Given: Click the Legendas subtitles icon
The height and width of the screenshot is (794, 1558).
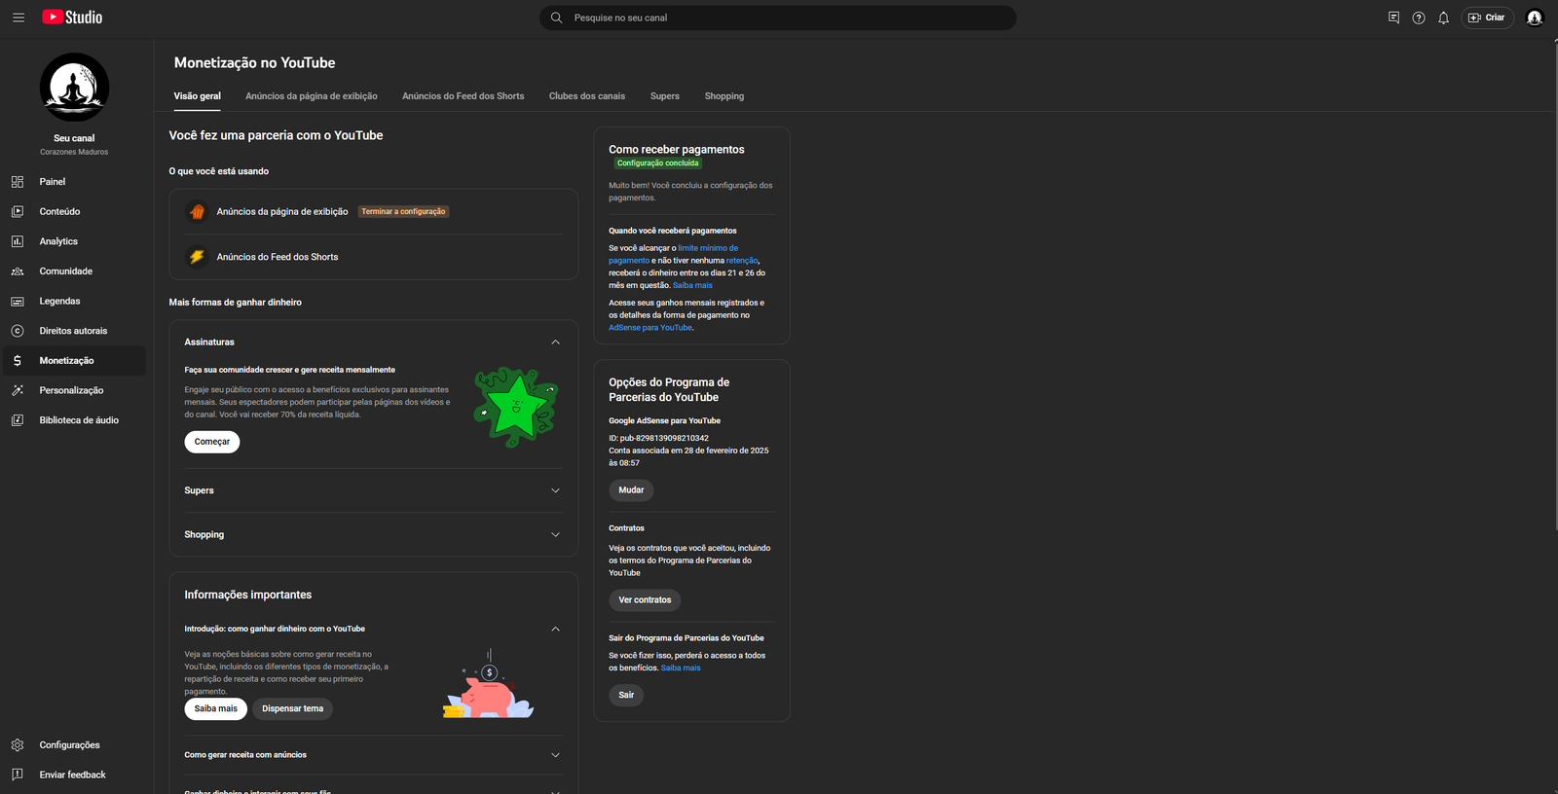Looking at the screenshot, I should (18, 302).
